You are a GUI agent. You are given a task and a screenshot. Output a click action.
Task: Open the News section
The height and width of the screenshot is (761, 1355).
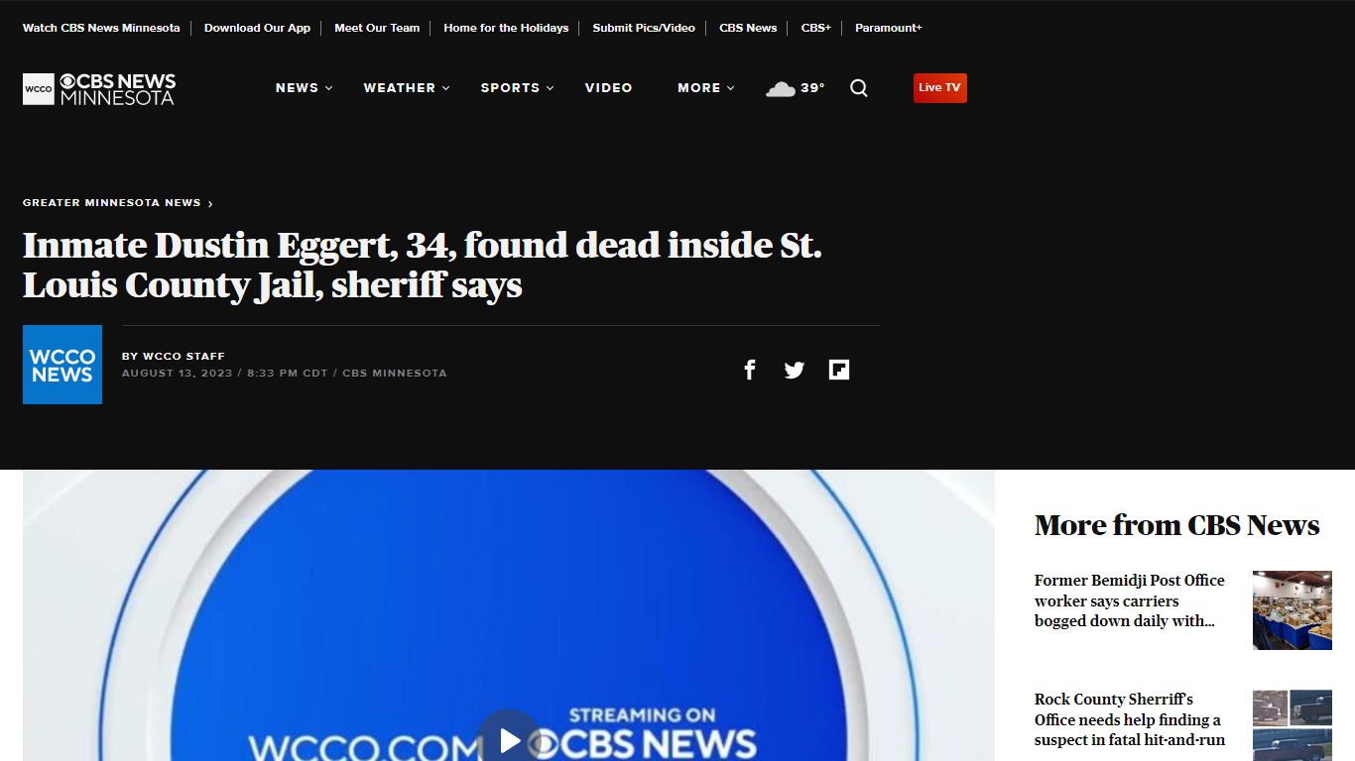(x=297, y=88)
